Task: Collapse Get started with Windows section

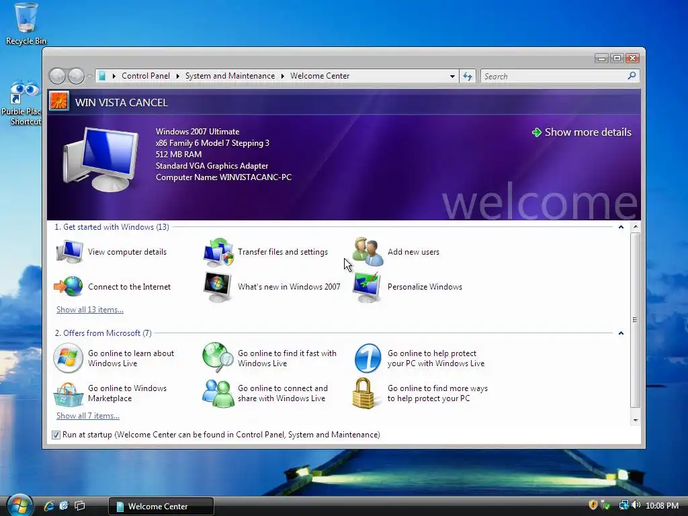Action: [621, 227]
